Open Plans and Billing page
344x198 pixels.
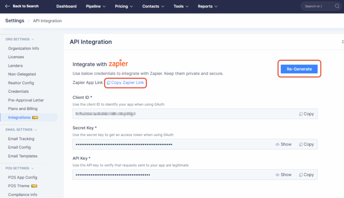(x=23, y=109)
